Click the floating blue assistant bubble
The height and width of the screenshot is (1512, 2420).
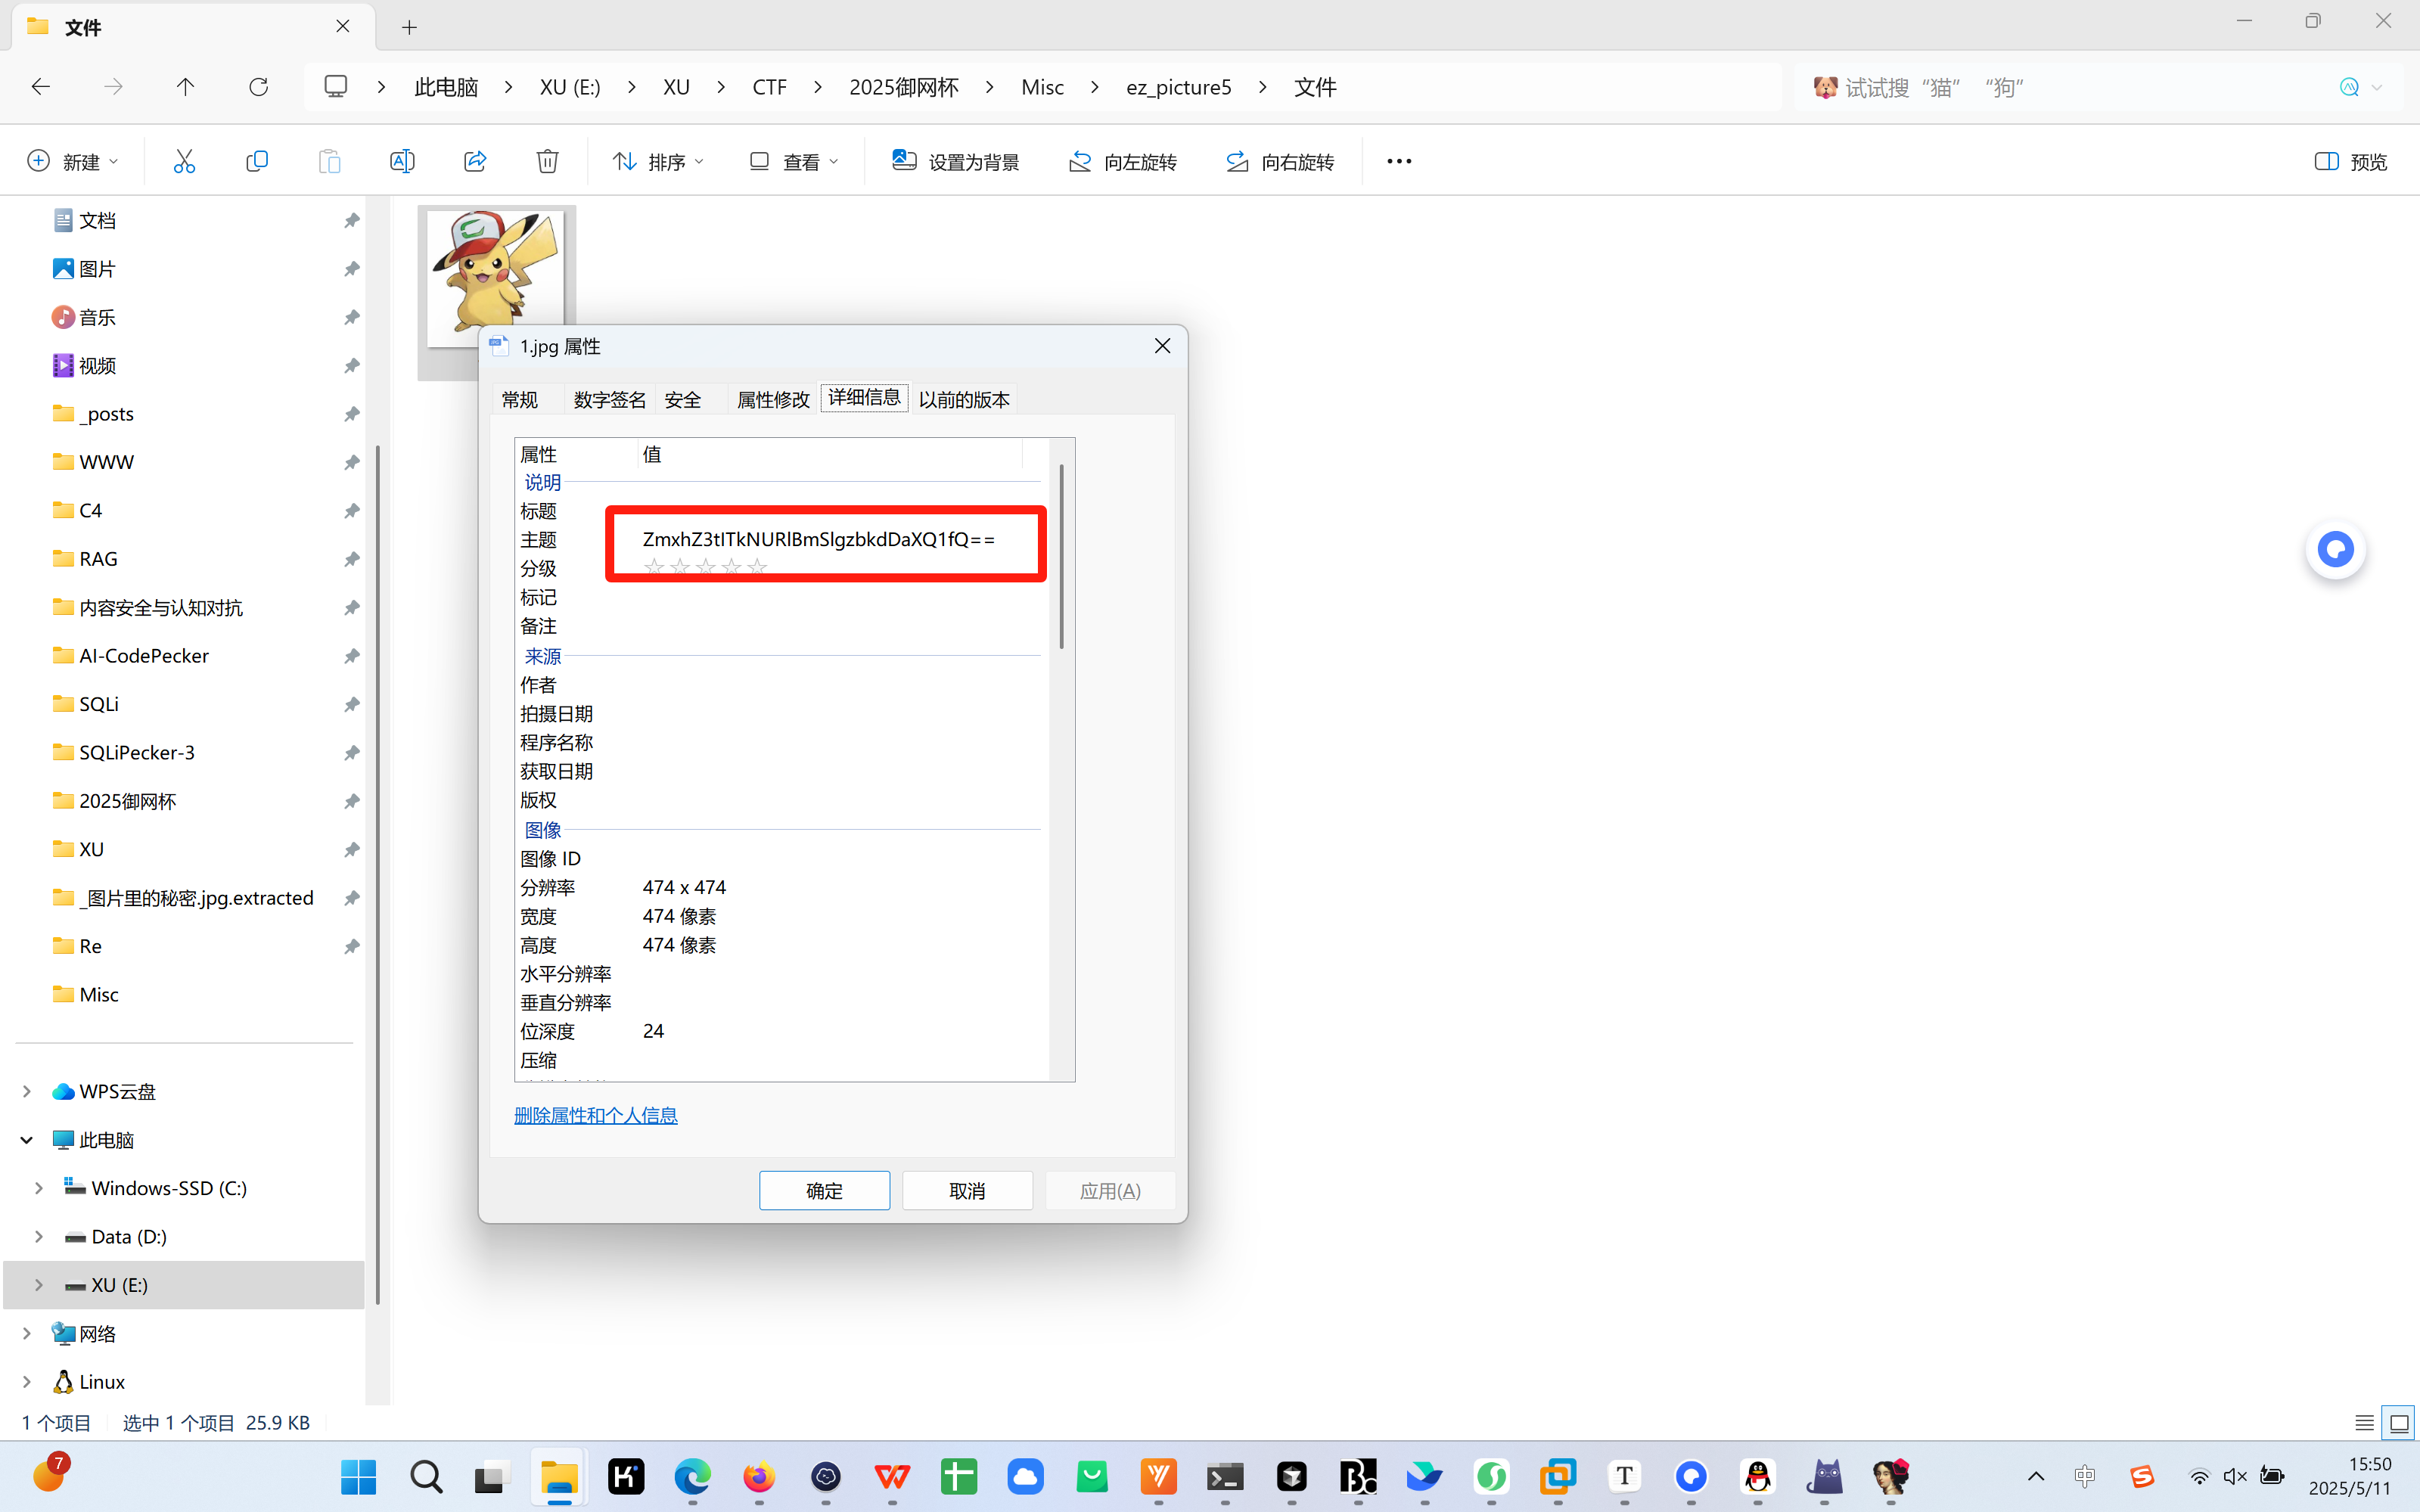(x=2336, y=549)
